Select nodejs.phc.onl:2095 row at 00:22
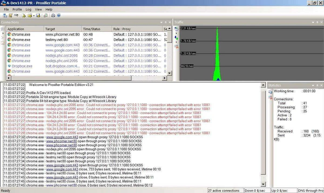Image resolution: width=324 pixels, height=193 pixels. (87, 61)
